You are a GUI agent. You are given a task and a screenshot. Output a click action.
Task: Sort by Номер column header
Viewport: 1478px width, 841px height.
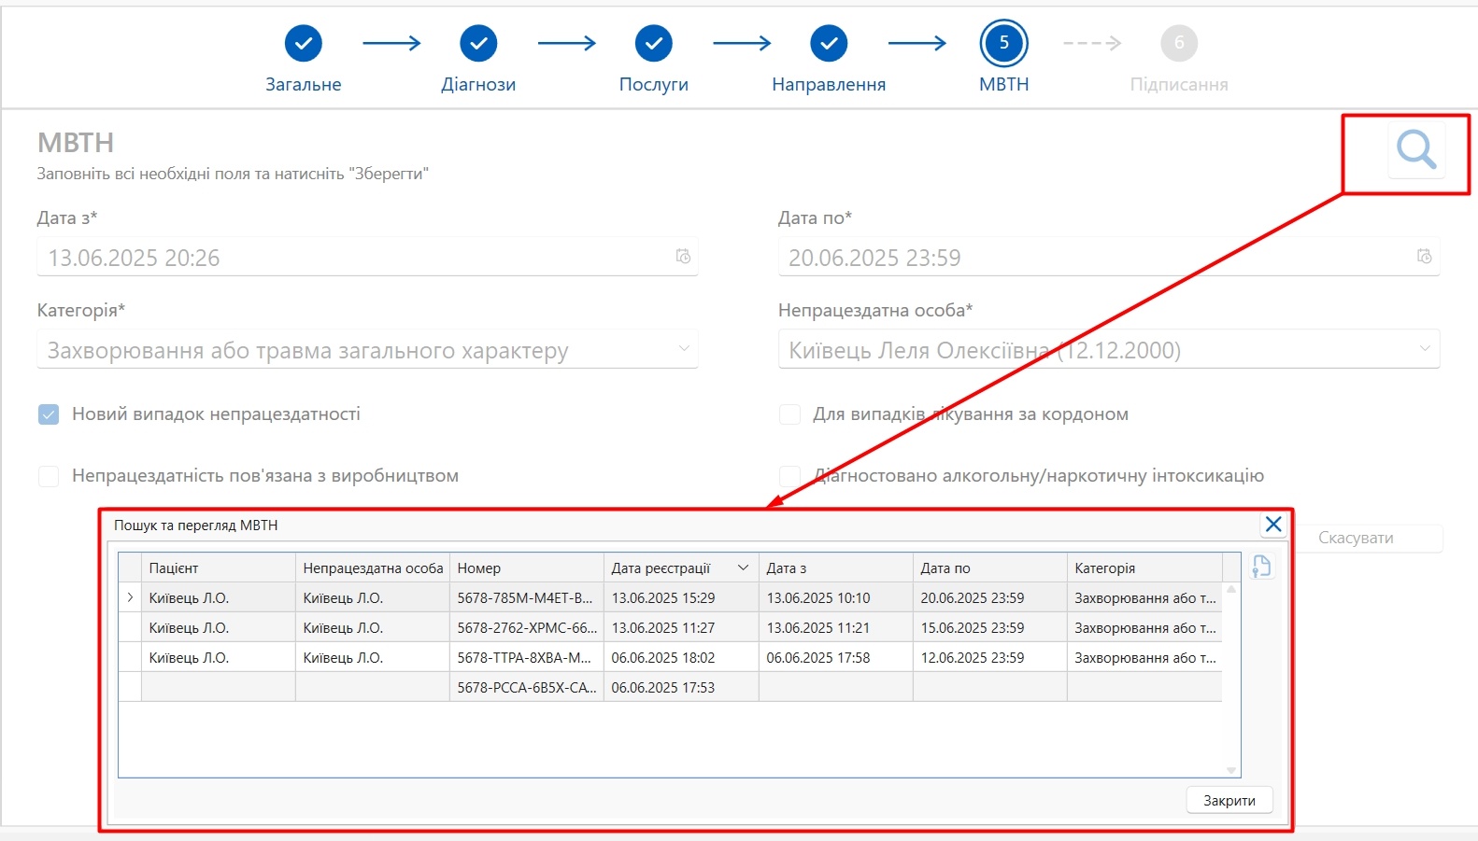[x=527, y=568]
